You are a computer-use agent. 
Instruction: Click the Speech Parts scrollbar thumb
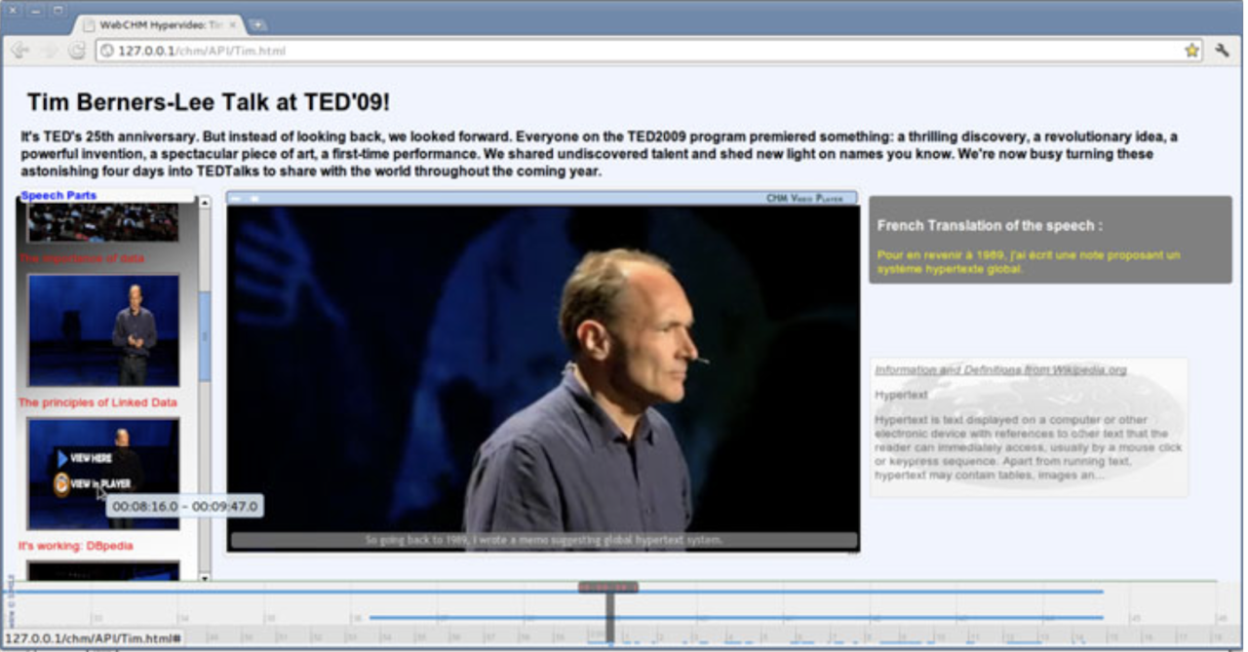[x=204, y=336]
